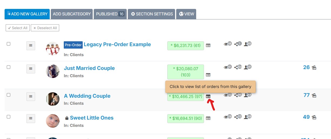The image size is (331, 139).
Task: Open order list icon for Legacy Pre-Order Example
Action: (208, 46)
